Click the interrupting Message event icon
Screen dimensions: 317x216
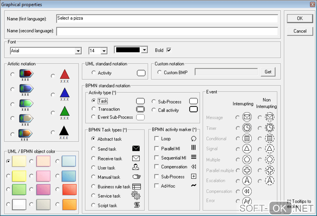(x=247, y=117)
